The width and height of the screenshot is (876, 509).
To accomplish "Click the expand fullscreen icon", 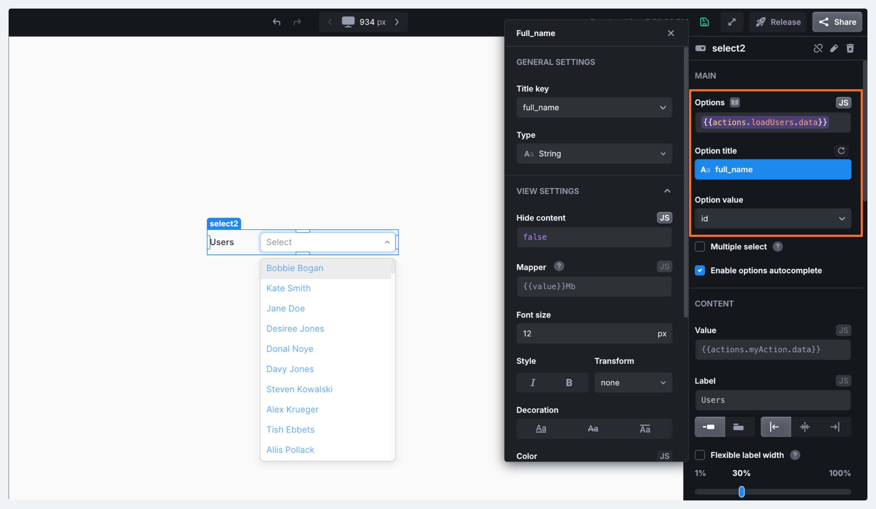I will pyautogui.click(x=732, y=22).
